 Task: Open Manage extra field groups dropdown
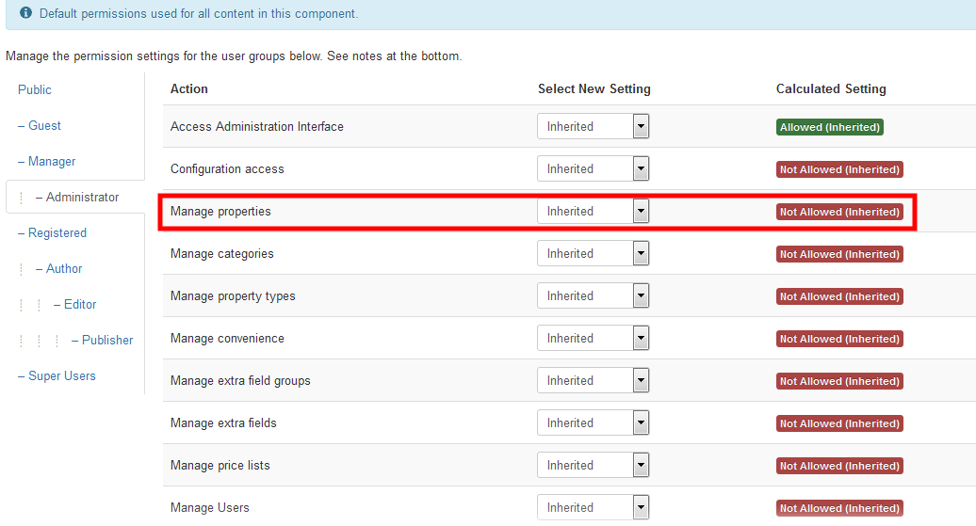(594, 380)
